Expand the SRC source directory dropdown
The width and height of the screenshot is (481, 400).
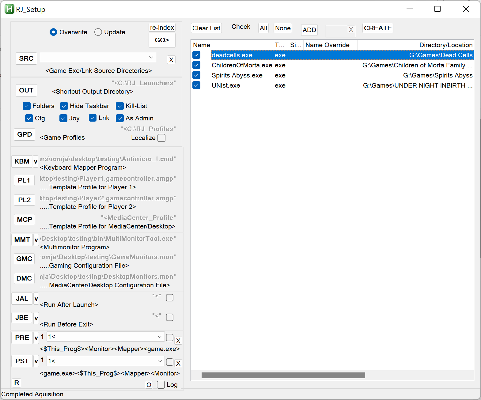tap(151, 57)
